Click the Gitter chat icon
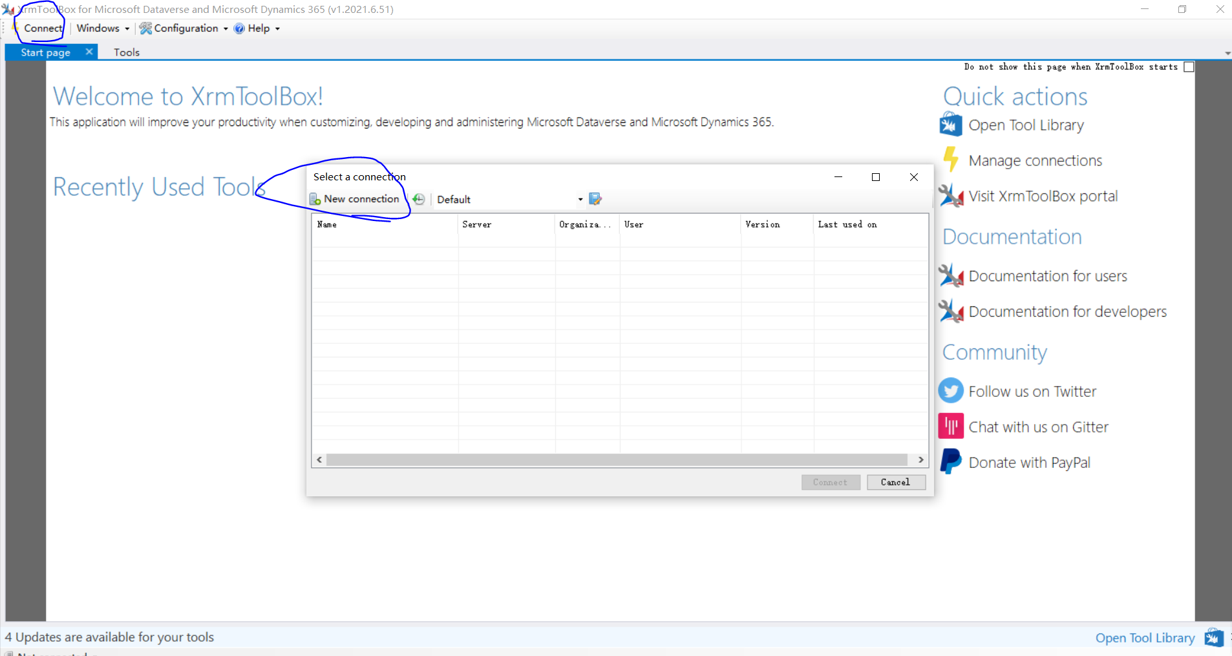This screenshot has width=1232, height=656. (951, 426)
